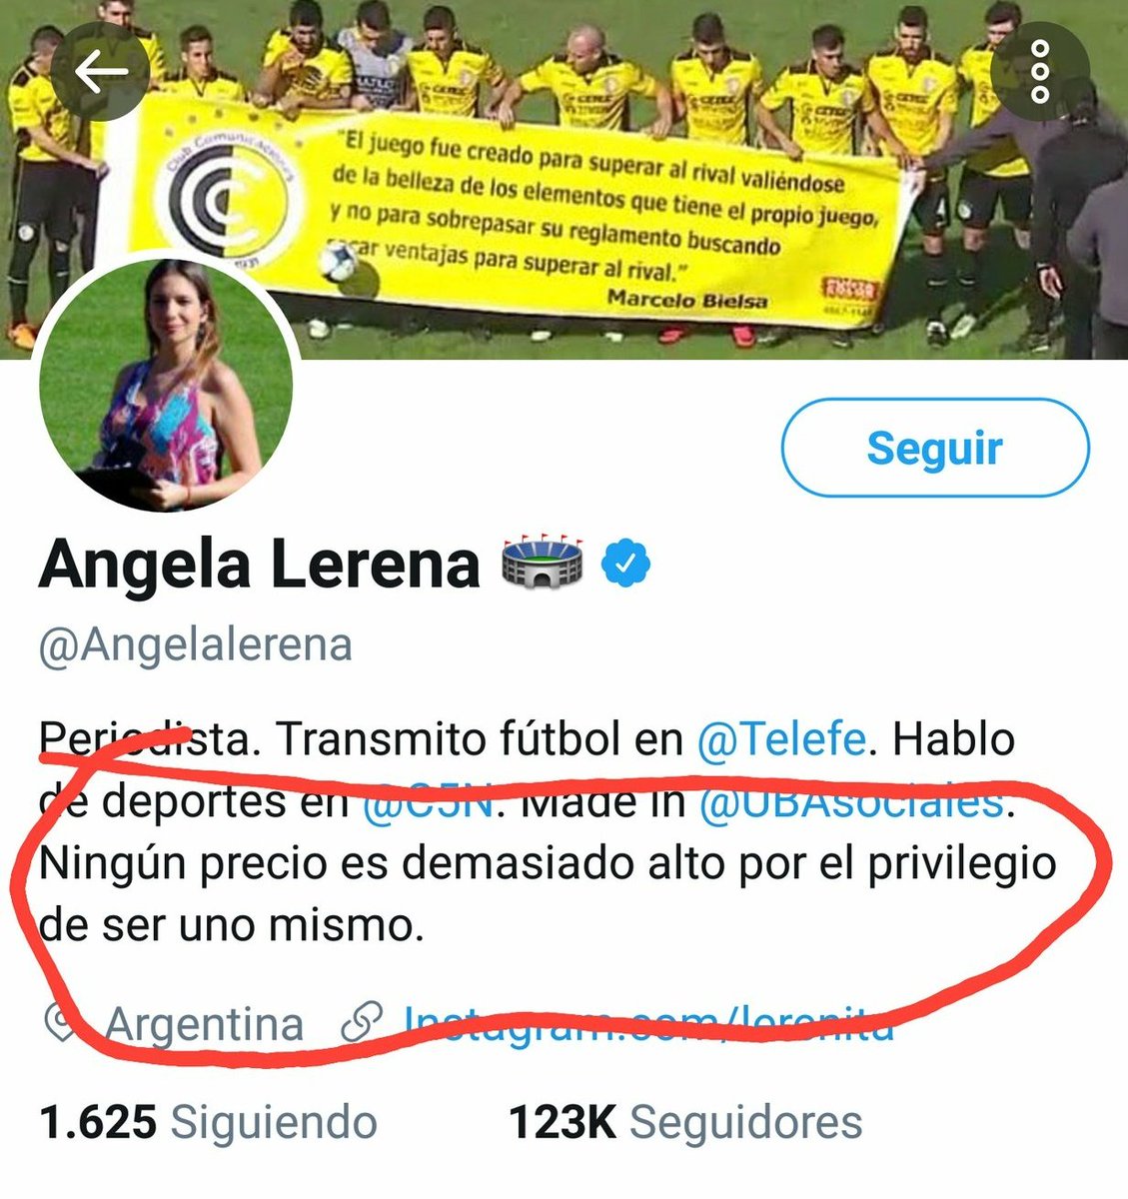Open the @Telefe mention link

[780, 740]
